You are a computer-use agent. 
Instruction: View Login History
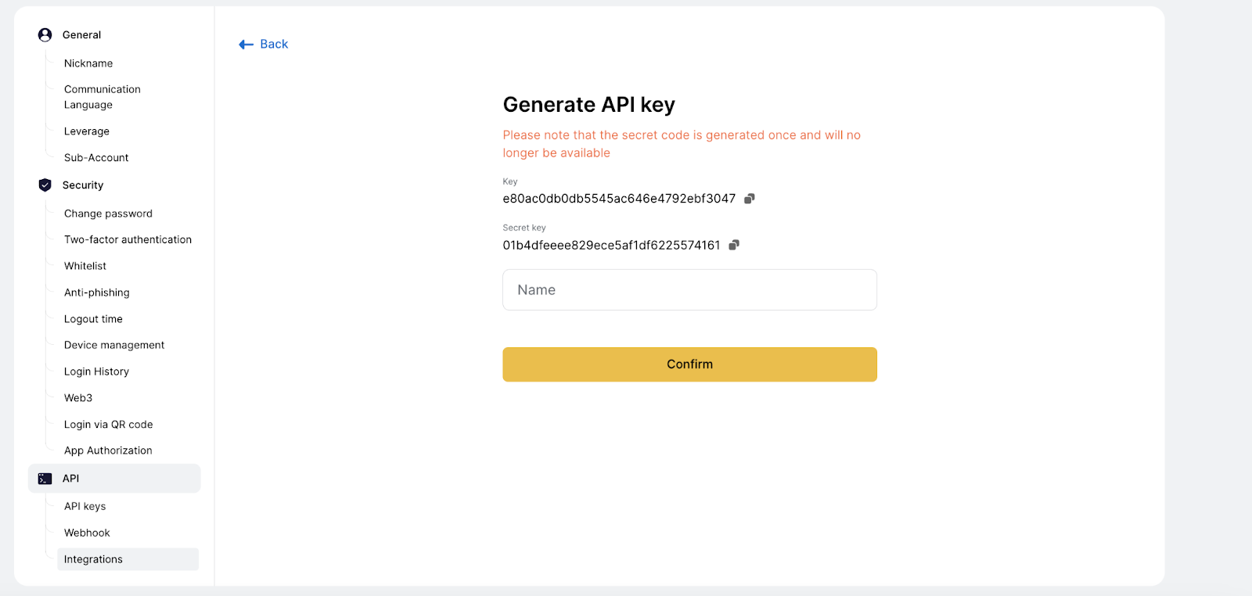96,372
